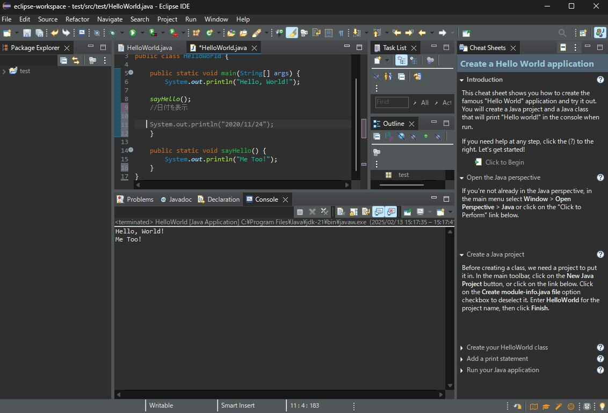Toggle Hide Static Fields and Methods in Outline
This screenshot has height=413, width=608.
tap(413, 136)
